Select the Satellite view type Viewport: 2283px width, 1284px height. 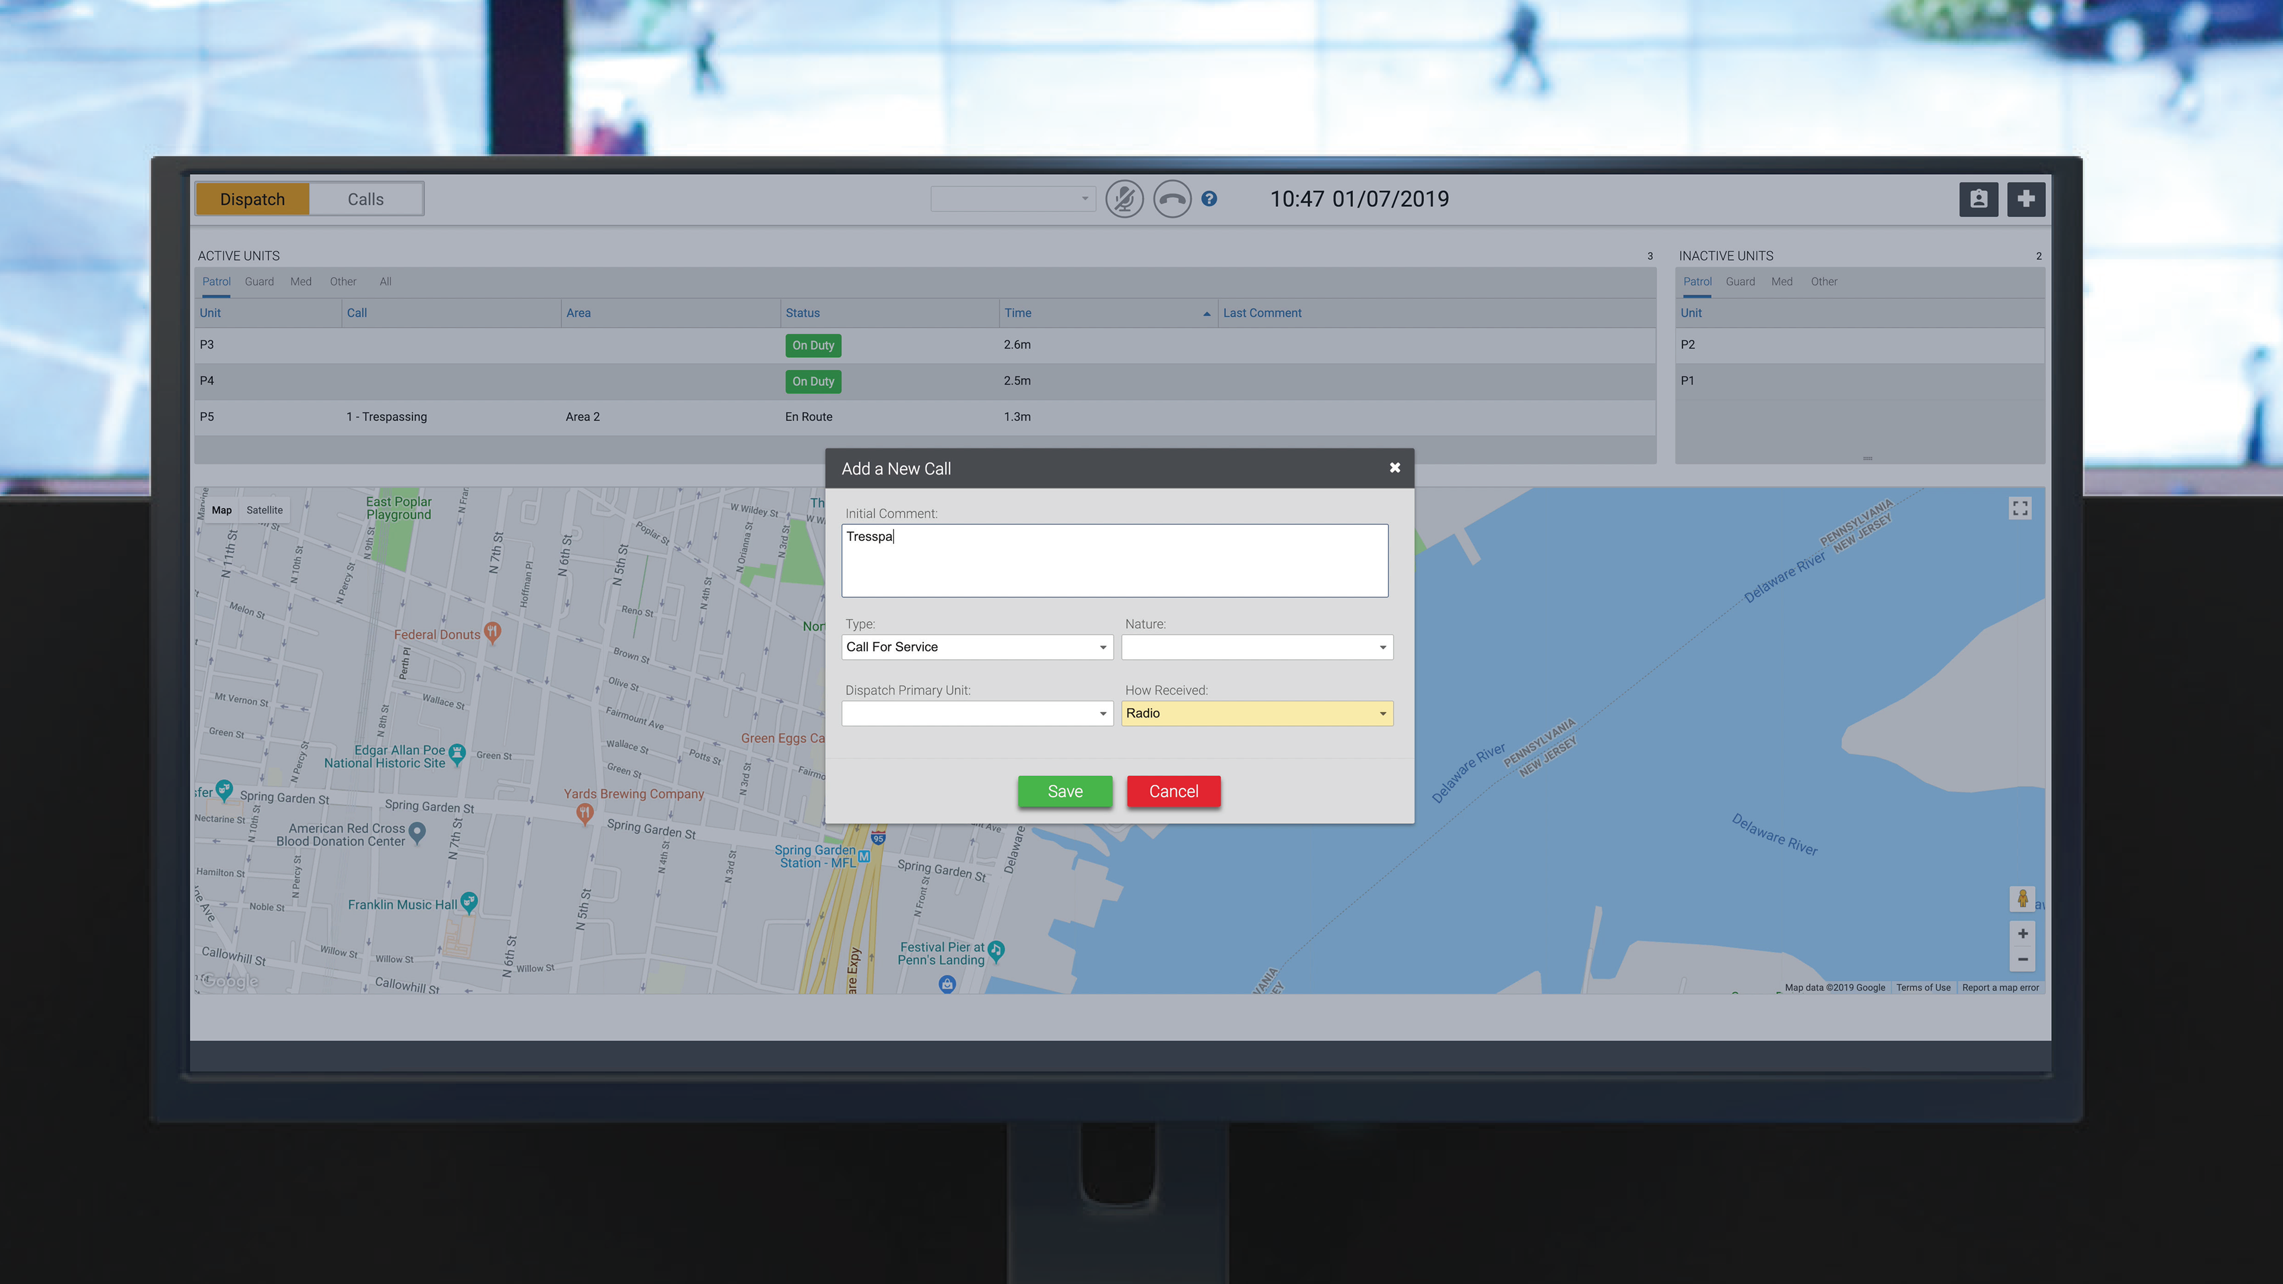[x=264, y=511]
